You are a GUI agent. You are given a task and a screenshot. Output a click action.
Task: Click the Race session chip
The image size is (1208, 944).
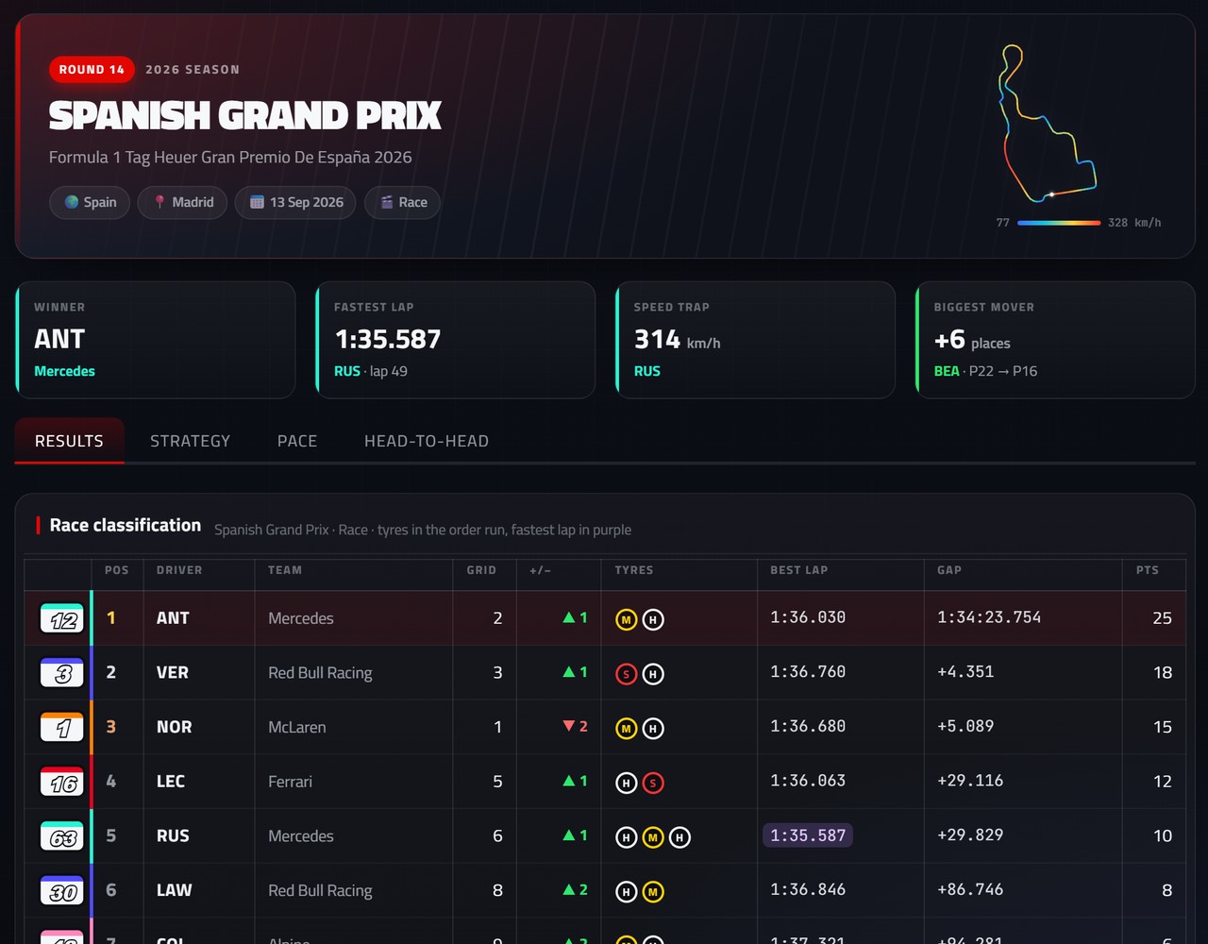point(402,202)
